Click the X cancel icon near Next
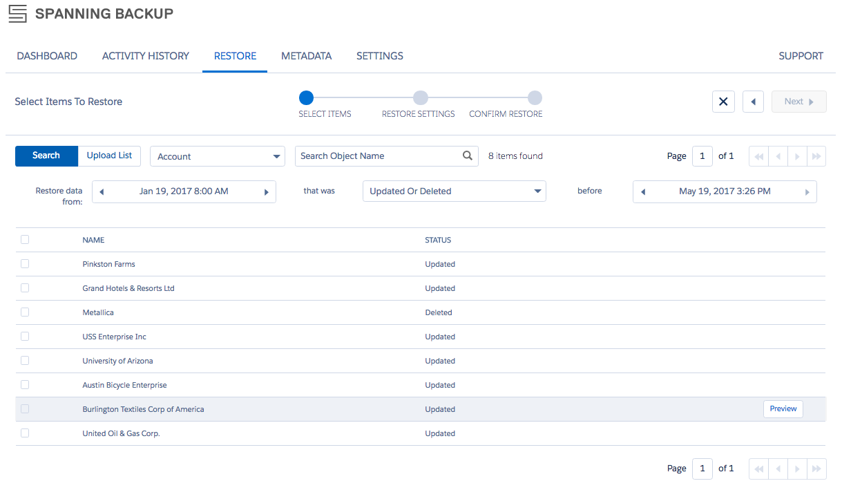Viewport: 842px width, 490px height. 723,101
